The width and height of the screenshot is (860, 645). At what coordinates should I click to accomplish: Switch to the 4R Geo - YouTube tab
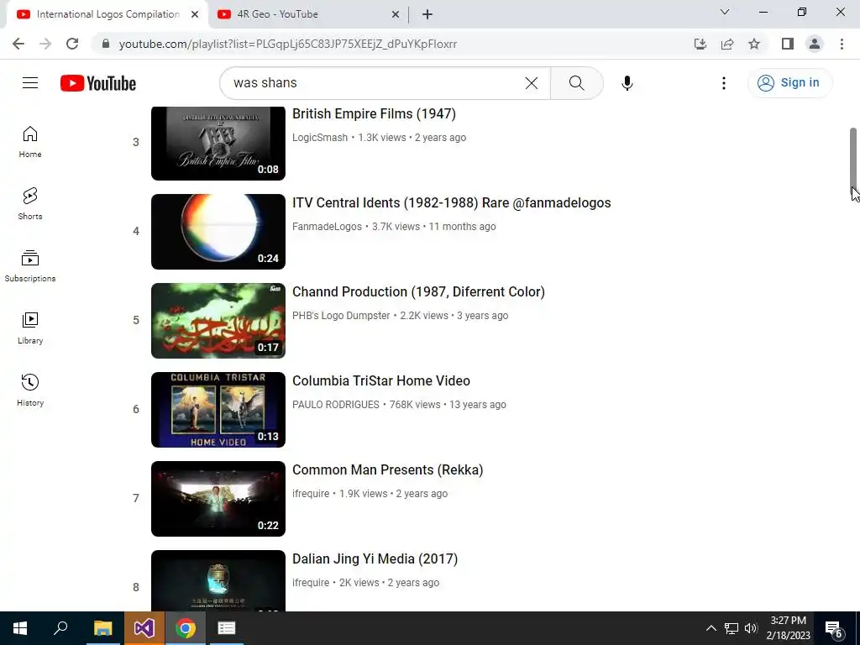point(309,14)
